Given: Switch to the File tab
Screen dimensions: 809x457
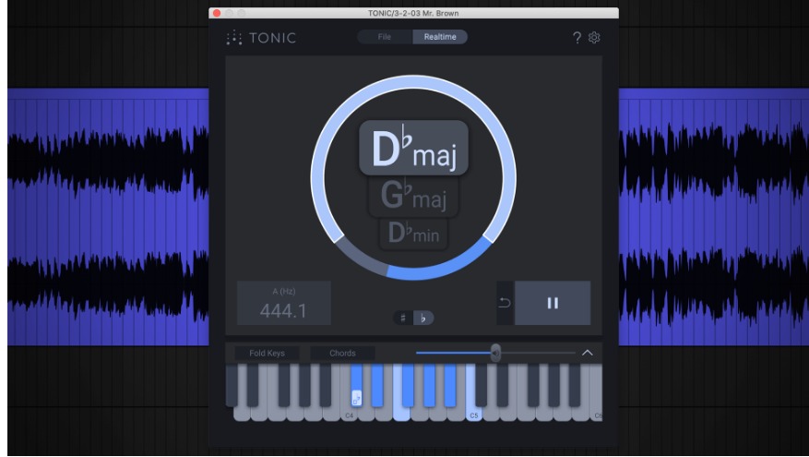Looking at the screenshot, I should (385, 37).
